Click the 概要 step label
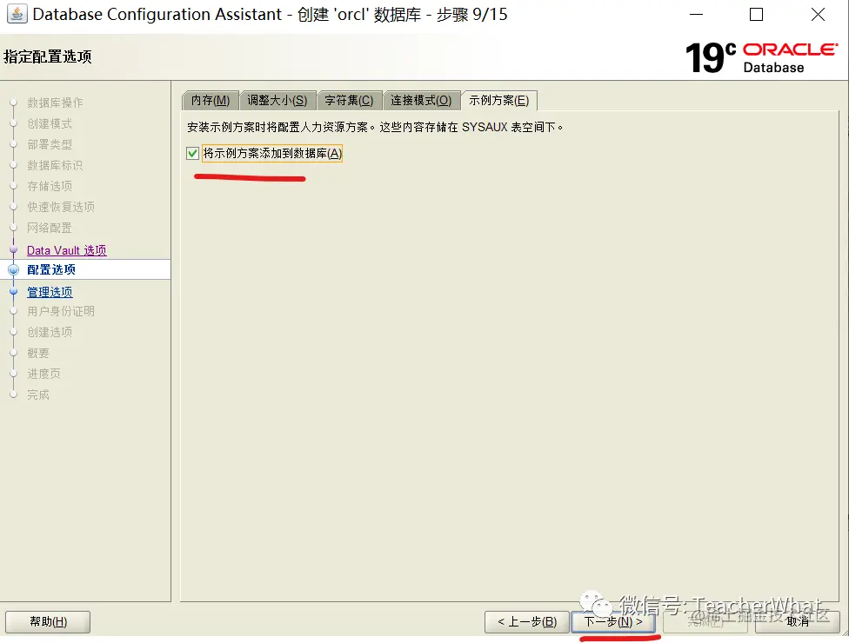Image resolution: width=849 pixels, height=643 pixels. pos(38,353)
